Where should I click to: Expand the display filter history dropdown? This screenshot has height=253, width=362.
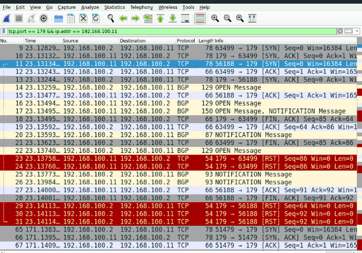click(357, 31)
